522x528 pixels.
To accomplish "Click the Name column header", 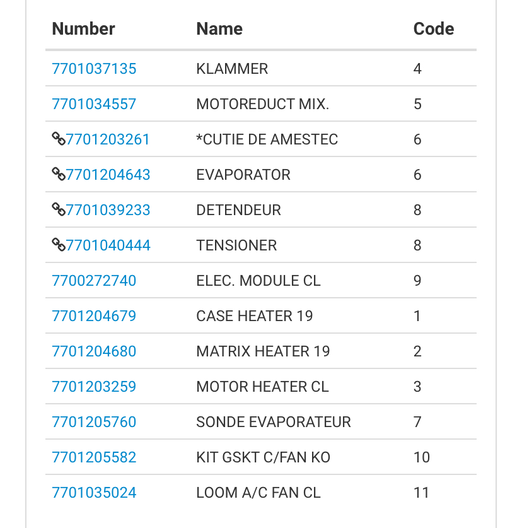I will point(219,29).
